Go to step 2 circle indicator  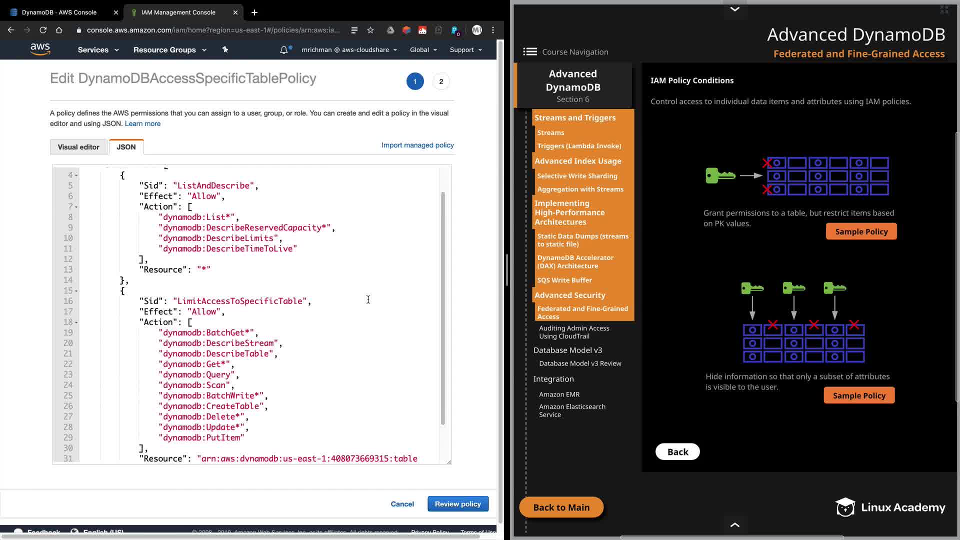(x=441, y=81)
